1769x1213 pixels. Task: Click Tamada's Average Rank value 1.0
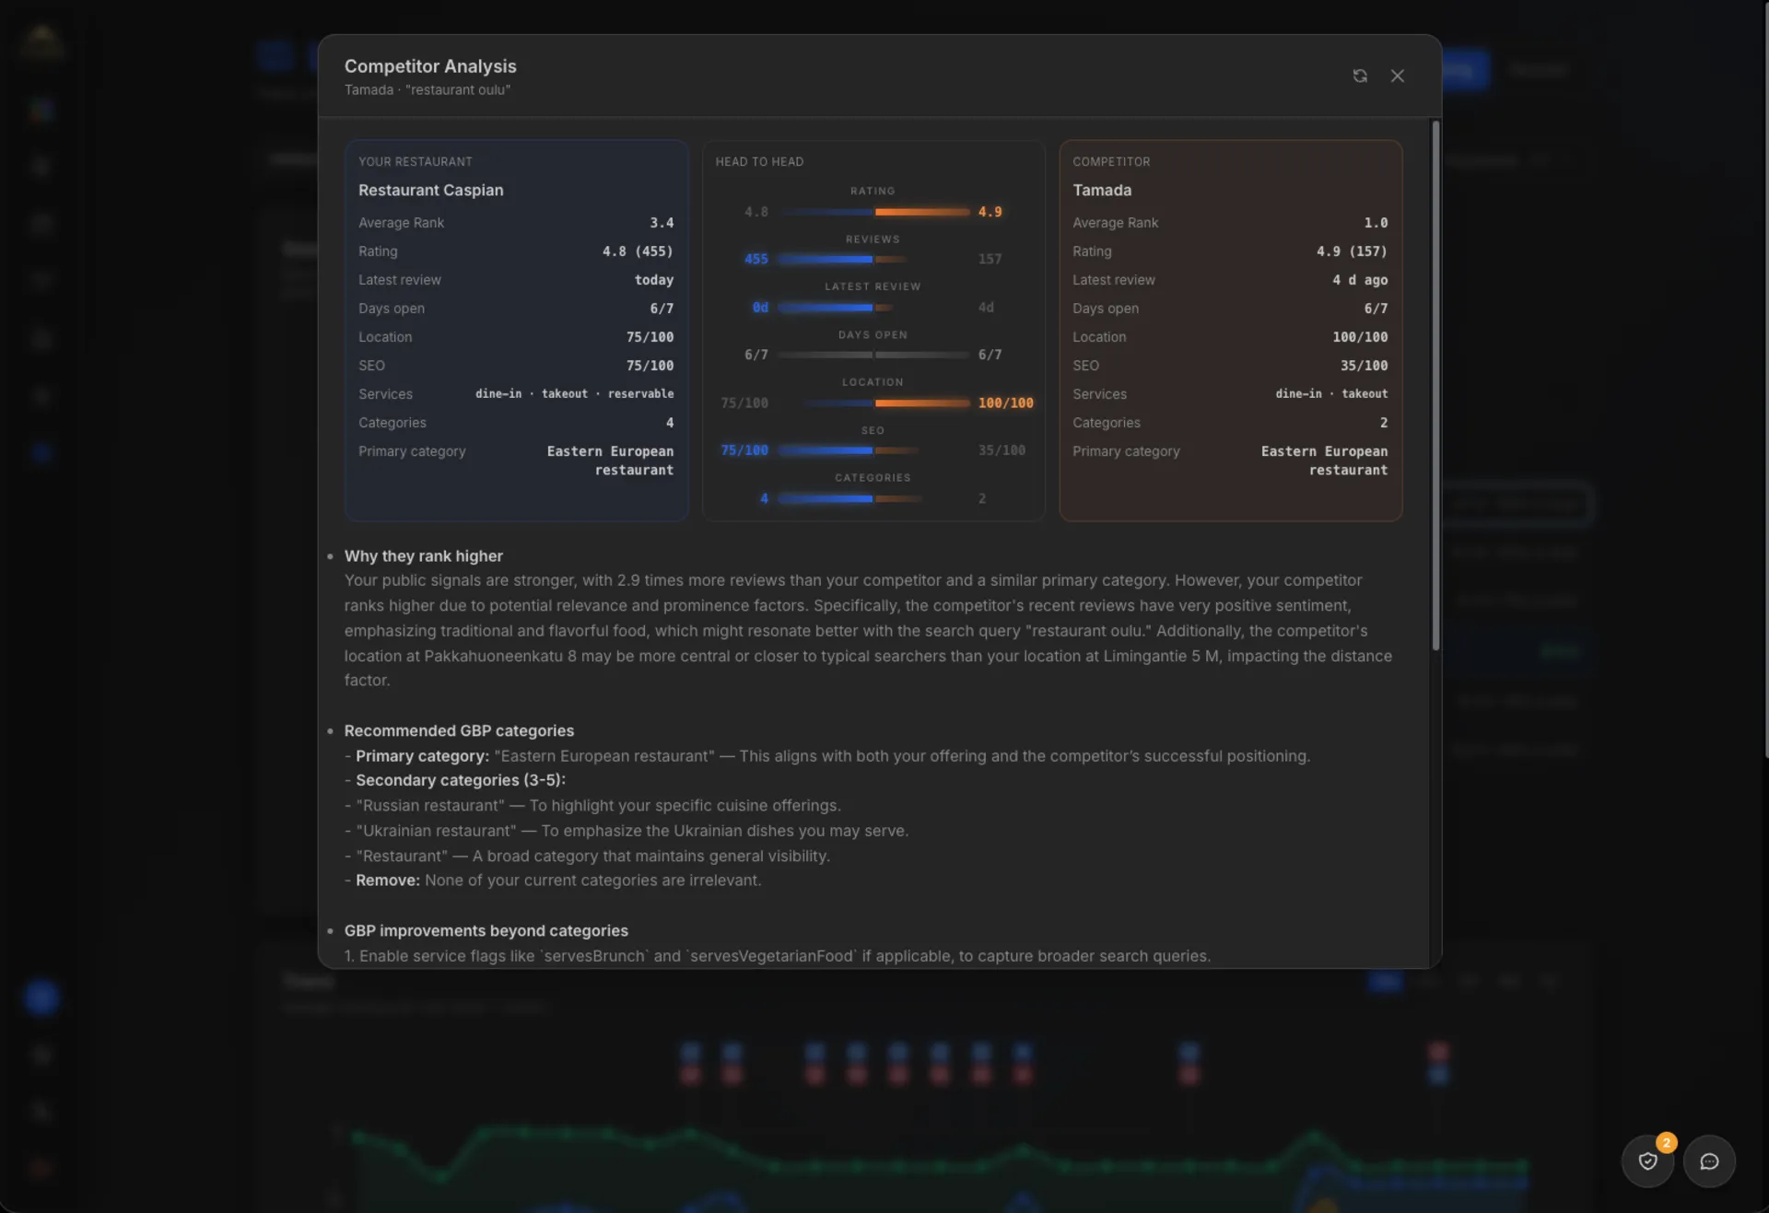(1376, 223)
